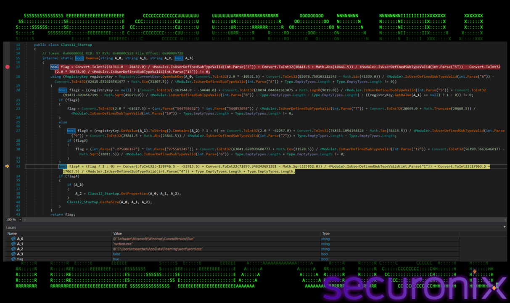Click the A_2 variable icon in Locals
Viewport: 510px width, 303px height.
[13, 249]
